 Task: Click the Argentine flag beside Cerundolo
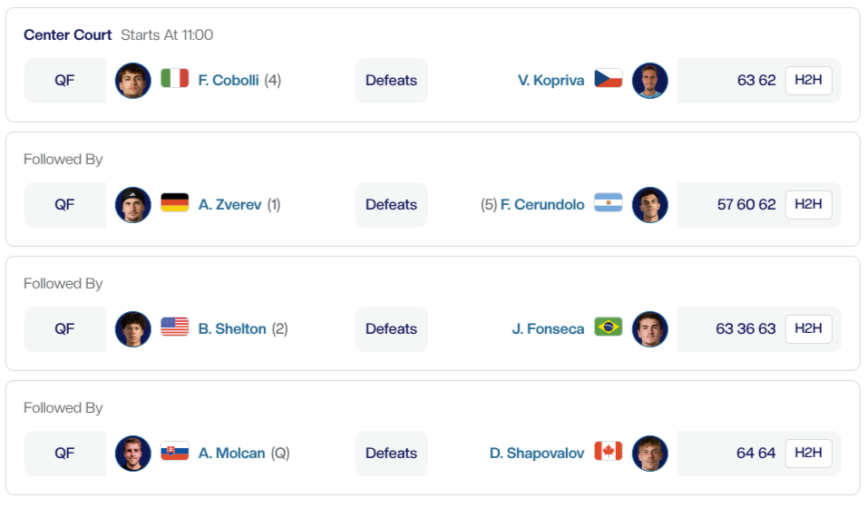[x=608, y=204]
